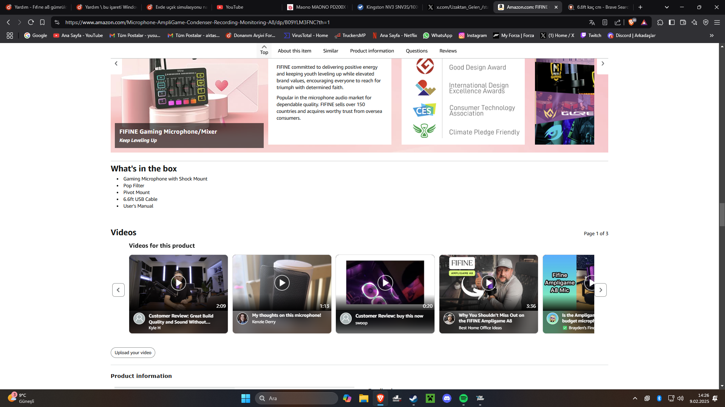Image resolution: width=725 pixels, height=407 pixels.
Task: Jump to Top of product page
Action: pyautogui.click(x=264, y=50)
